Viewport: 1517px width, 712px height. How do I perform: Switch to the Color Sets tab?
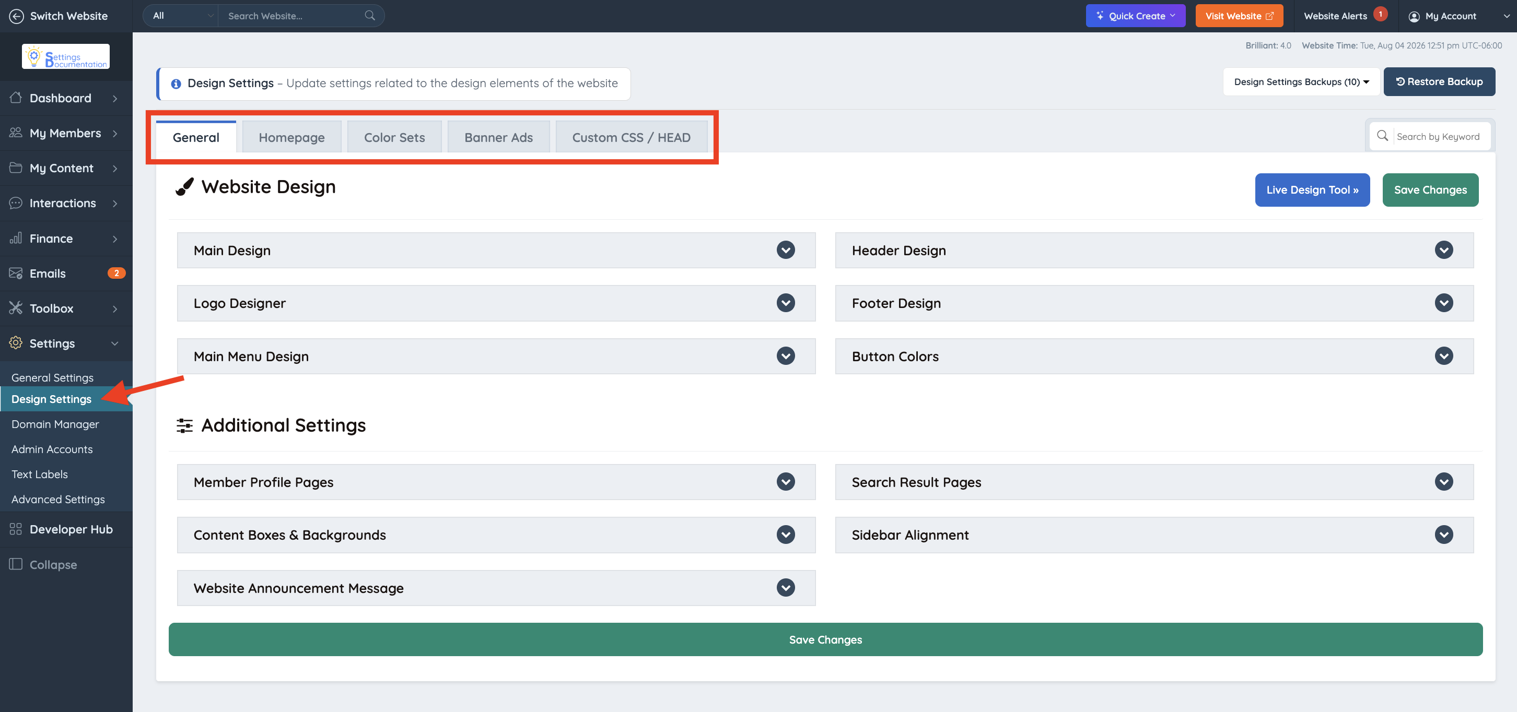(394, 137)
